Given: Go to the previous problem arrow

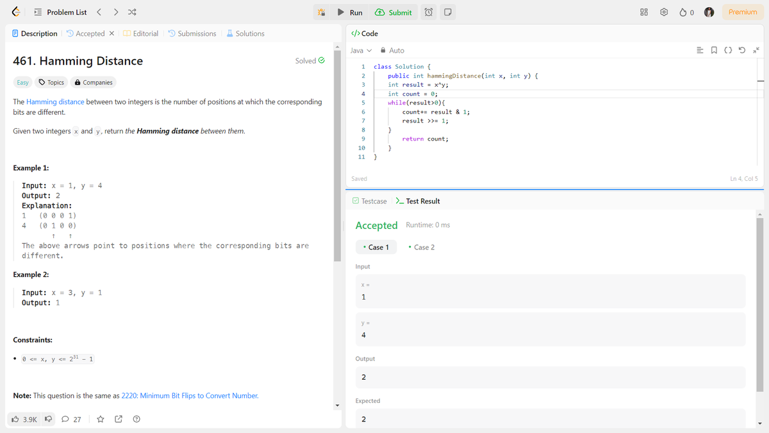Looking at the screenshot, I should [99, 12].
